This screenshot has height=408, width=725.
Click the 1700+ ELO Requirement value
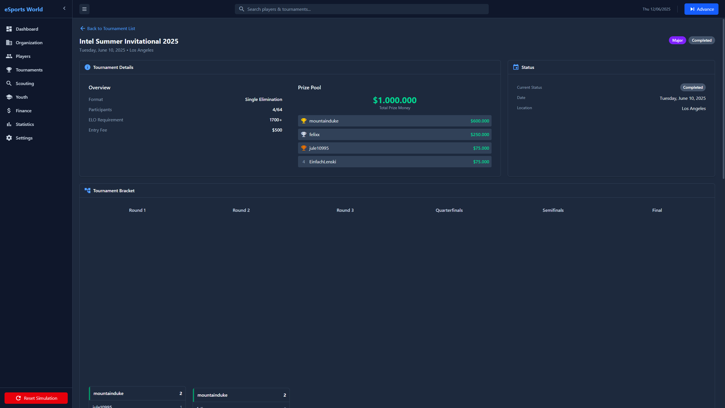[276, 120]
